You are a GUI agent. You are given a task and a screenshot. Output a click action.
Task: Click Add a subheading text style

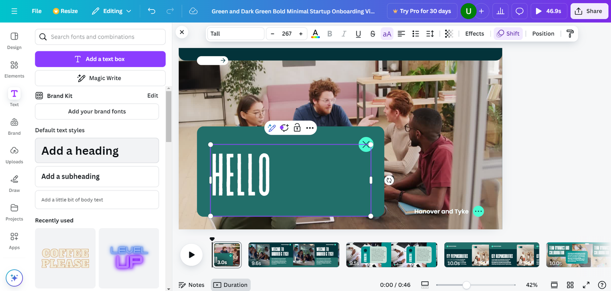[x=97, y=176]
